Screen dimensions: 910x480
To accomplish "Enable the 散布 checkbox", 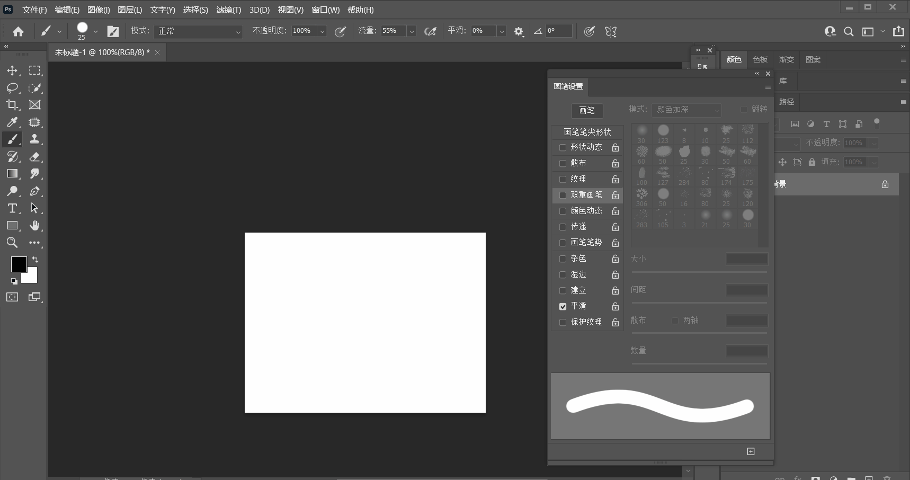I will click(563, 163).
